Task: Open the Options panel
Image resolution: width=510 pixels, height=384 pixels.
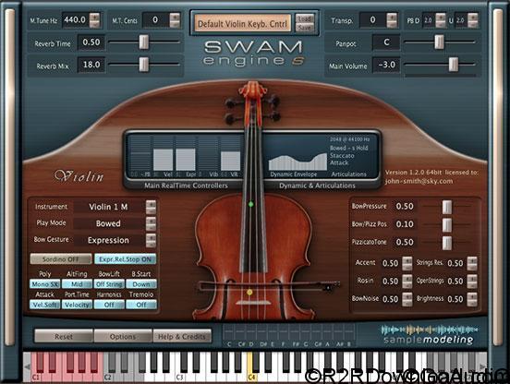Action: (123, 337)
